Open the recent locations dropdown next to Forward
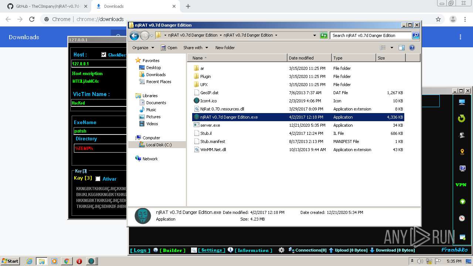This screenshot has height=266, width=473. (152, 36)
